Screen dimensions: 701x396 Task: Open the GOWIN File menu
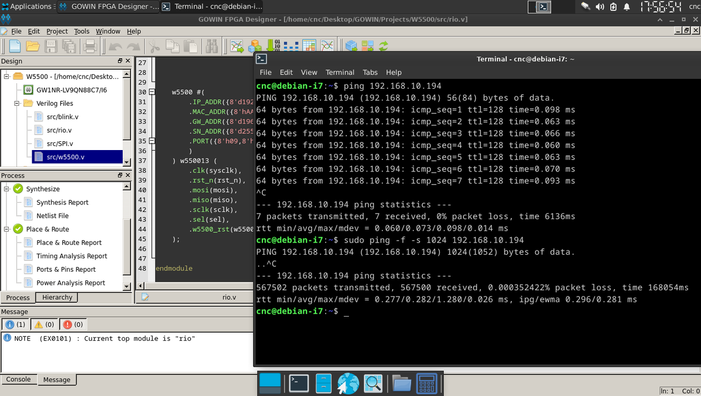coord(16,31)
